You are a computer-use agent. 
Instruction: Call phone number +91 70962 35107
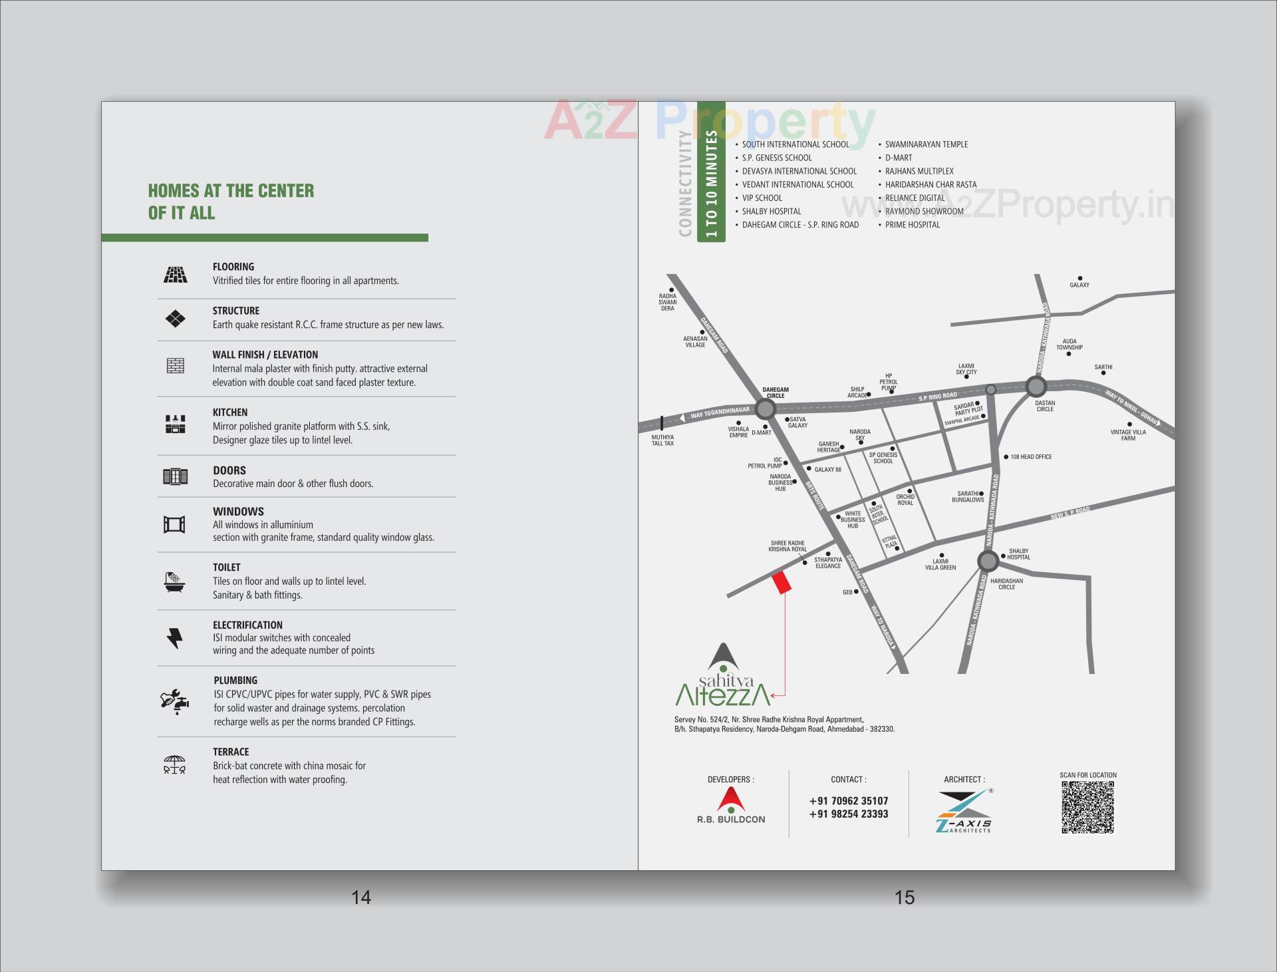847,801
